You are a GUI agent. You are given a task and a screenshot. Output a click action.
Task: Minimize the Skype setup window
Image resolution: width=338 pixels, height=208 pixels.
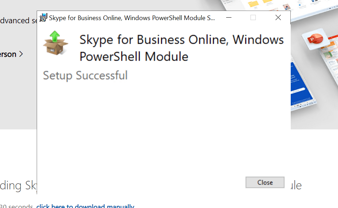(229, 18)
